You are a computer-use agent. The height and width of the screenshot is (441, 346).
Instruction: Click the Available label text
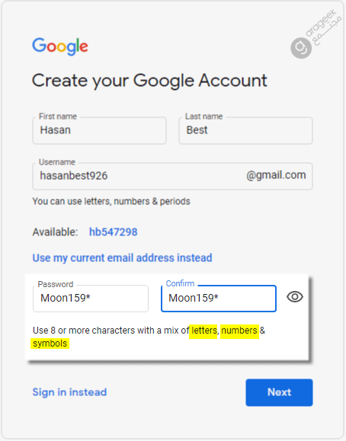click(x=55, y=232)
